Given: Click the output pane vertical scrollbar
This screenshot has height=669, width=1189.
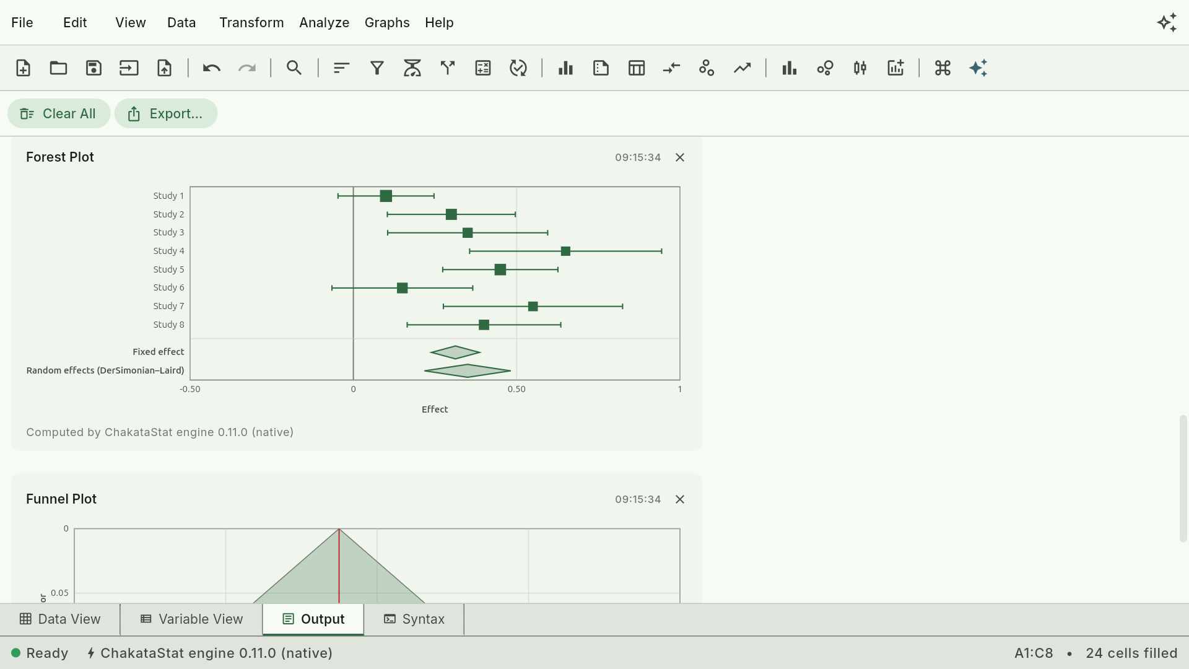Looking at the screenshot, I should (x=1183, y=479).
